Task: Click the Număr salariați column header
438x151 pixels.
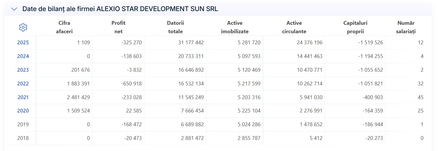Action: (x=406, y=27)
